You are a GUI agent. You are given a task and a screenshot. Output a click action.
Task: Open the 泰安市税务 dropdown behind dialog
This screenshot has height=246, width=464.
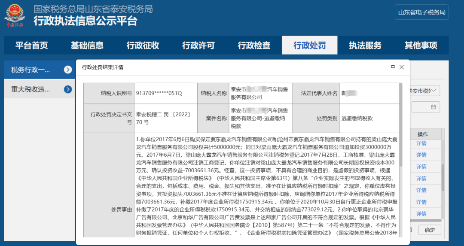click(425, 91)
